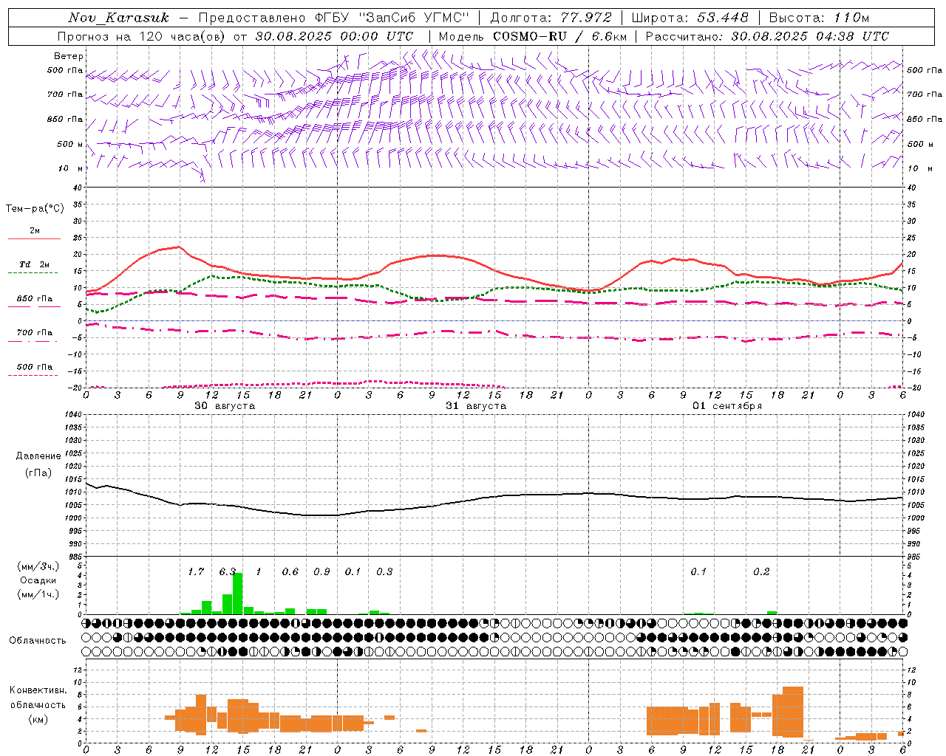This screenshot has height=756, width=946.
Task: Click the 6.3 precipitation total
Action: (228, 572)
